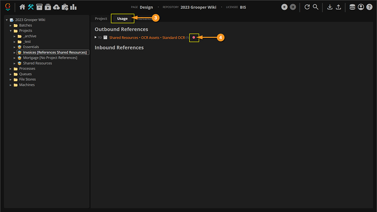Click the OCR profile icon before Shared Resources link
The width and height of the screenshot is (377, 212).
(x=105, y=37)
